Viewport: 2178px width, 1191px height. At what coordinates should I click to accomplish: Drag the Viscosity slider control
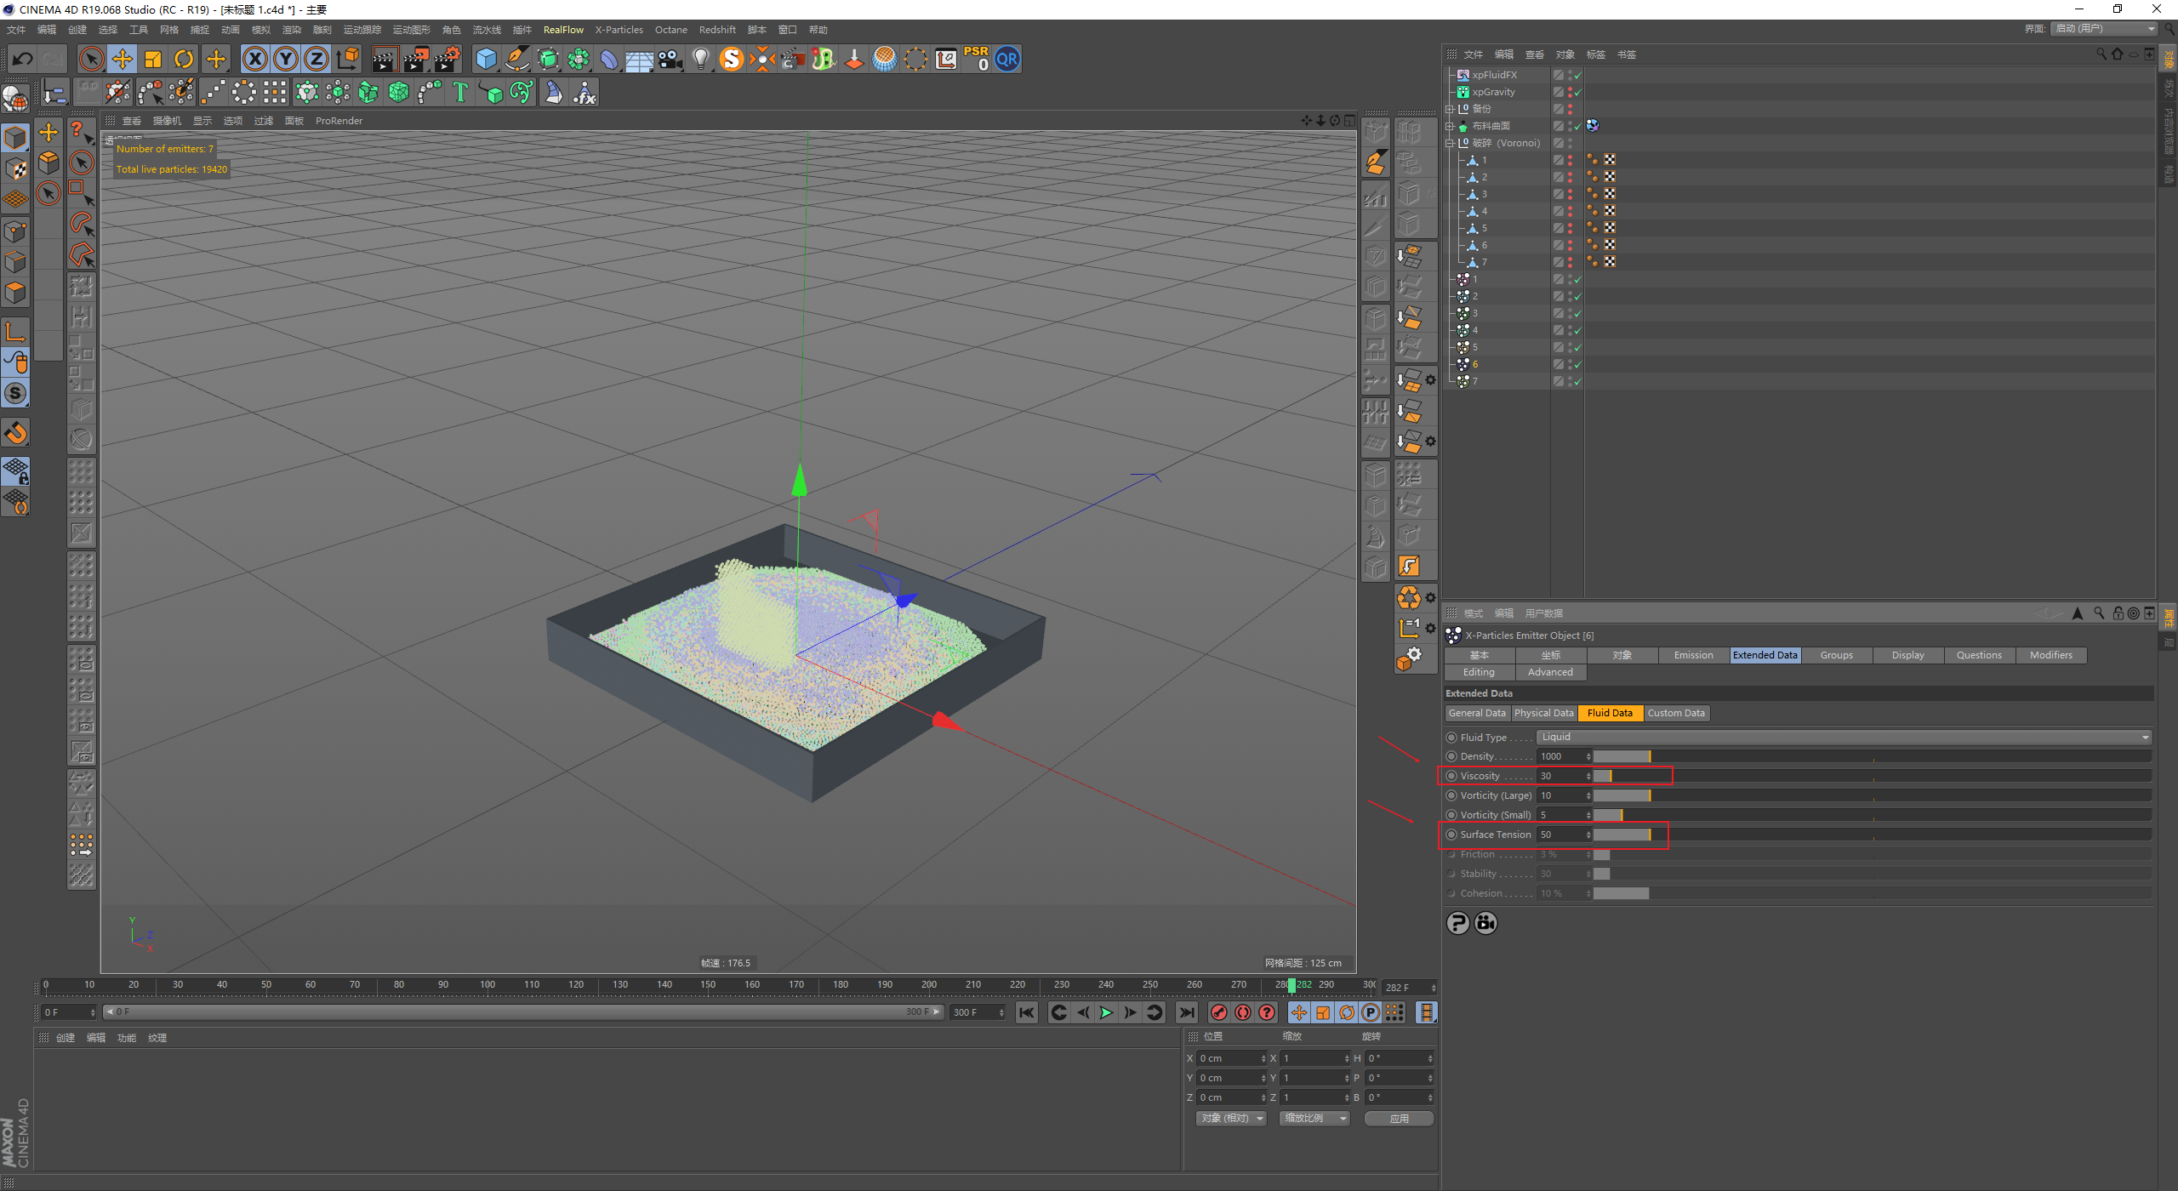coord(1606,774)
